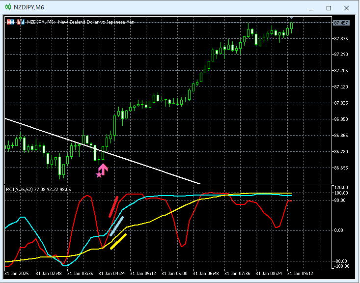The height and width of the screenshot is (283, 360).
Task: Open the Depth of Market icon
Action: pos(21,22)
